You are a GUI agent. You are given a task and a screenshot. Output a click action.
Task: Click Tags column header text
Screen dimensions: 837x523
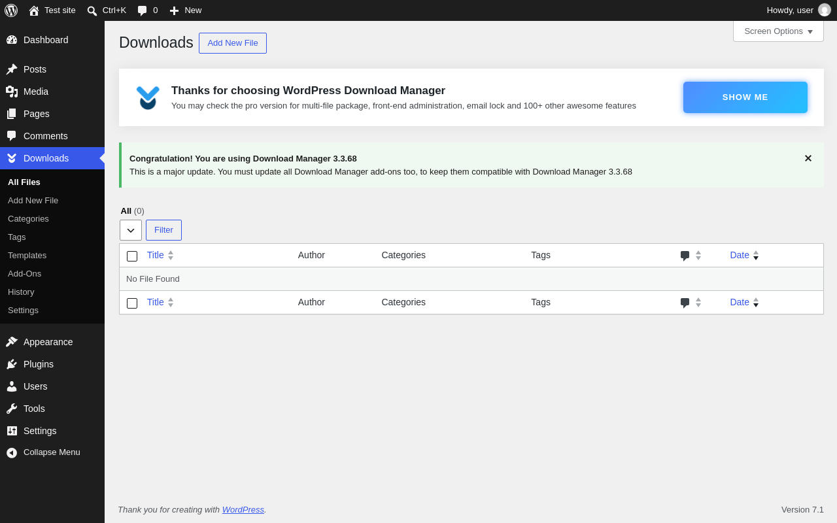[x=541, y=256]
